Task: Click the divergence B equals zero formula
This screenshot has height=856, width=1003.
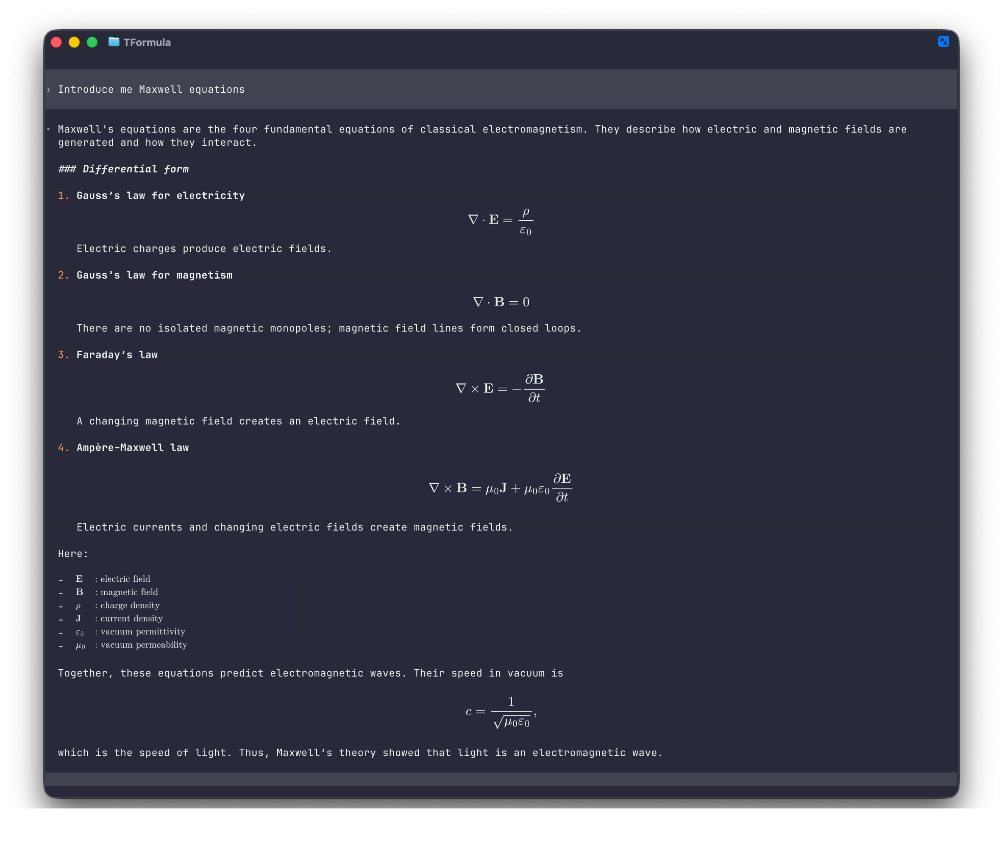Action: [501, 302]
